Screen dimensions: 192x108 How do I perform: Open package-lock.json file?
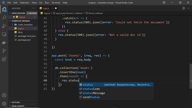click(23, 36)
